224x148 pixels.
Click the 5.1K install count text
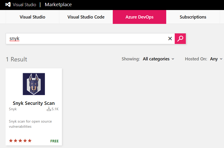point(55,109)
